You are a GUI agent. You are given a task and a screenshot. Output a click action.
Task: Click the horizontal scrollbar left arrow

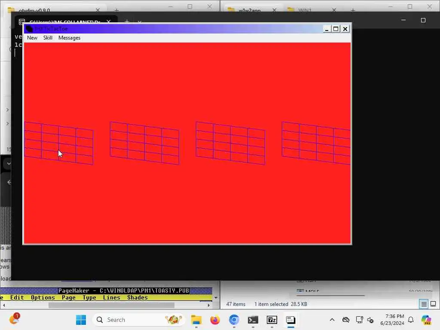(3, 305)
